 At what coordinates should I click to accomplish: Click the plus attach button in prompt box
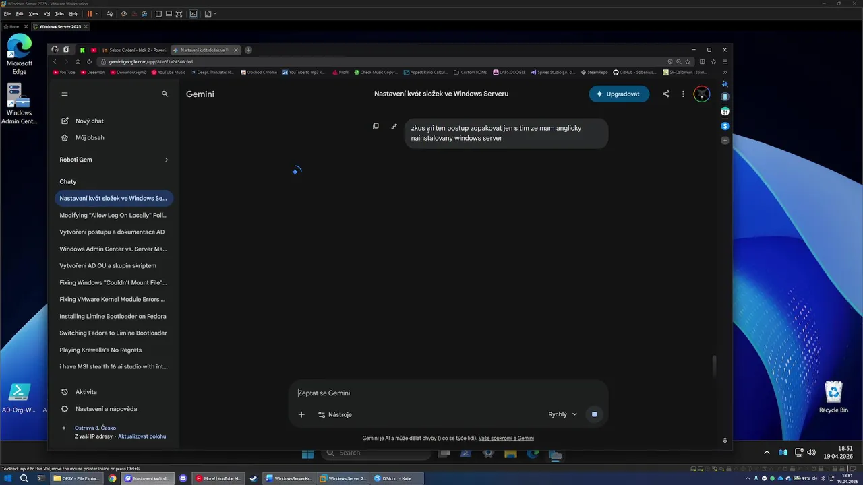(301, 414)
